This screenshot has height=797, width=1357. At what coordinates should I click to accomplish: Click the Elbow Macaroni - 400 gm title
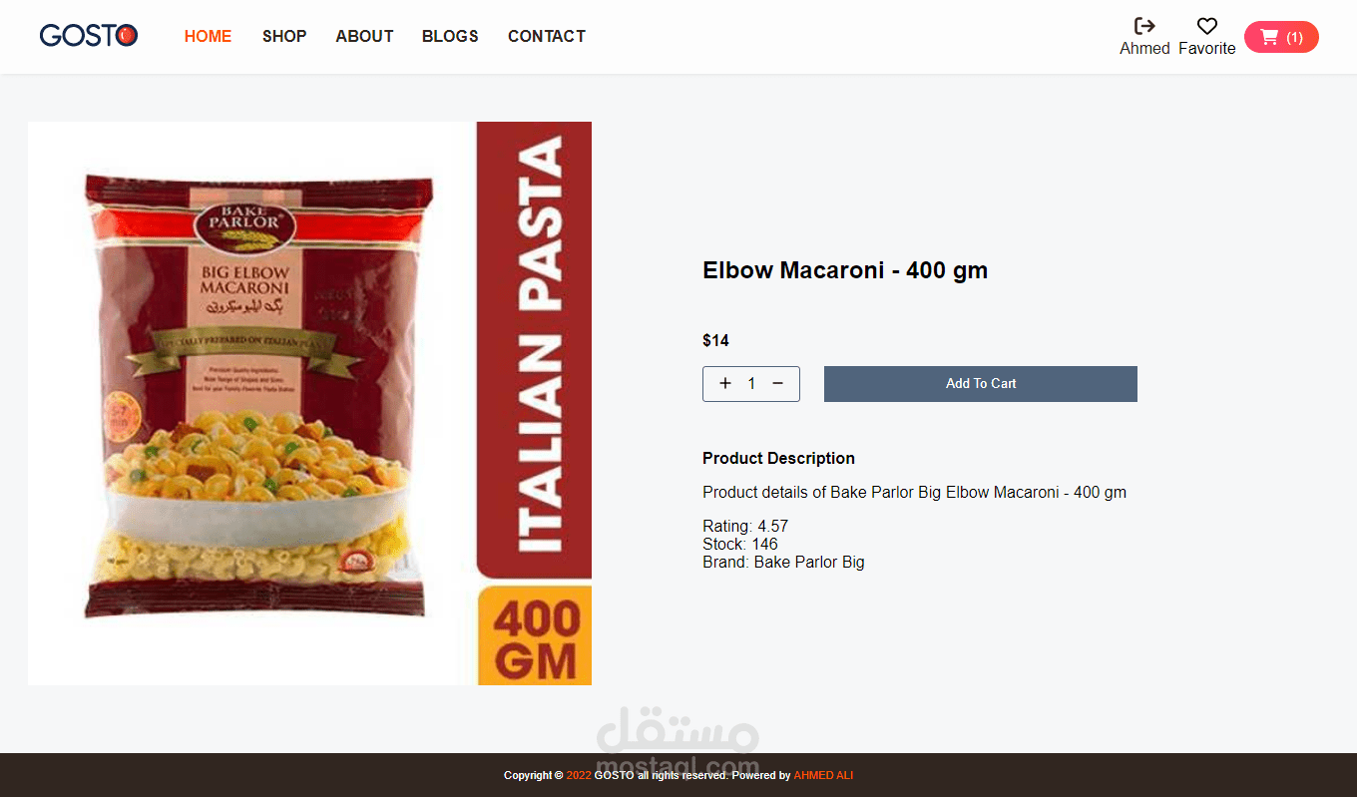pyautogui.click(x=845, y=270)
